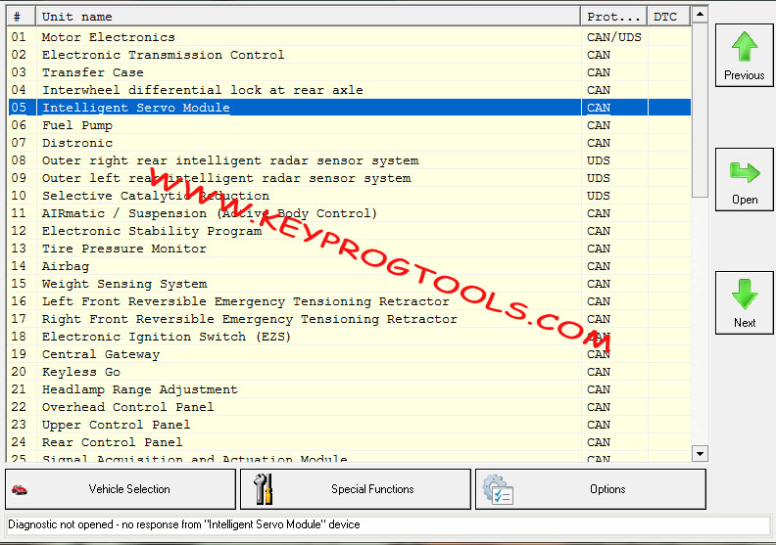This screenshot has width=776, height=545.
Task: Click the gear checklist Options icon
Action: tap(498, 489)
